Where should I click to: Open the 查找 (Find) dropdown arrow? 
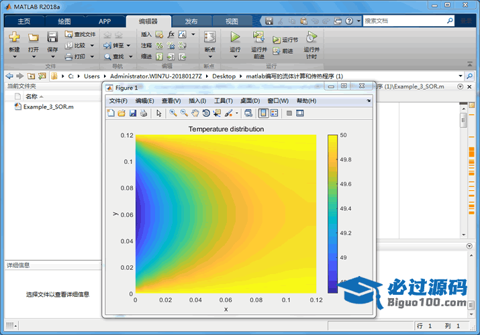[131, 56]
